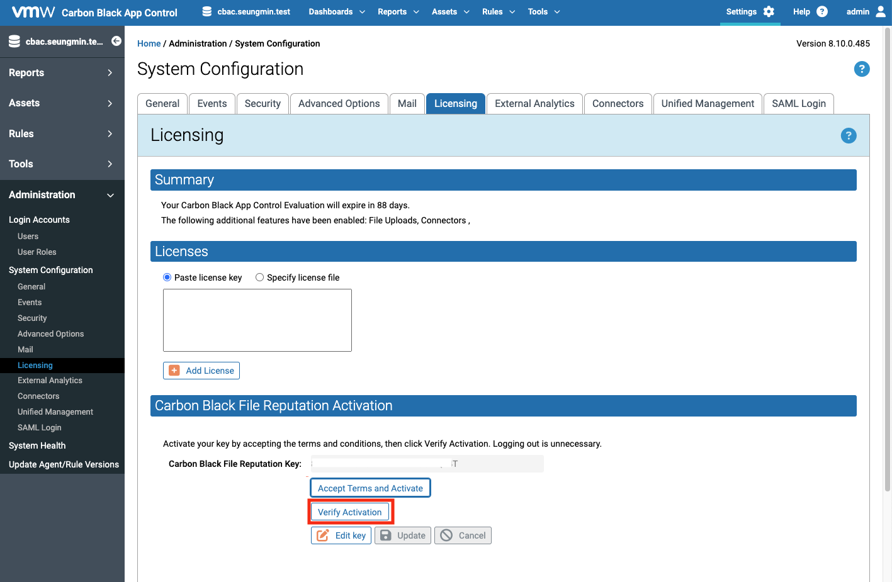The image size is (892, 582).
Task: Click the cbac.seungmin.test server name in header
Action: click(254, 11)
